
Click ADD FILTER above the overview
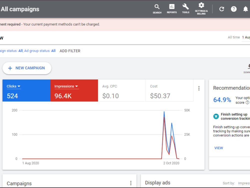point(70,51)
